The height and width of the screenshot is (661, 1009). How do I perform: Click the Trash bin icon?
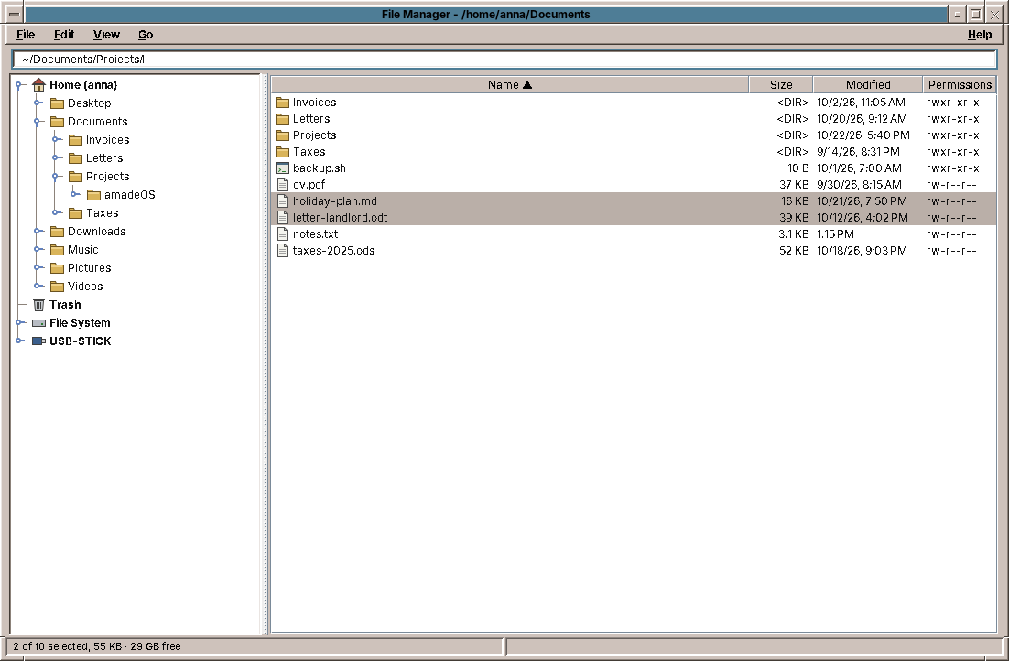pos(38,305)
